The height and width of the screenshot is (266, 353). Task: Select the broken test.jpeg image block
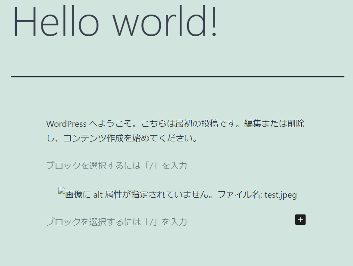coord(178,194)
